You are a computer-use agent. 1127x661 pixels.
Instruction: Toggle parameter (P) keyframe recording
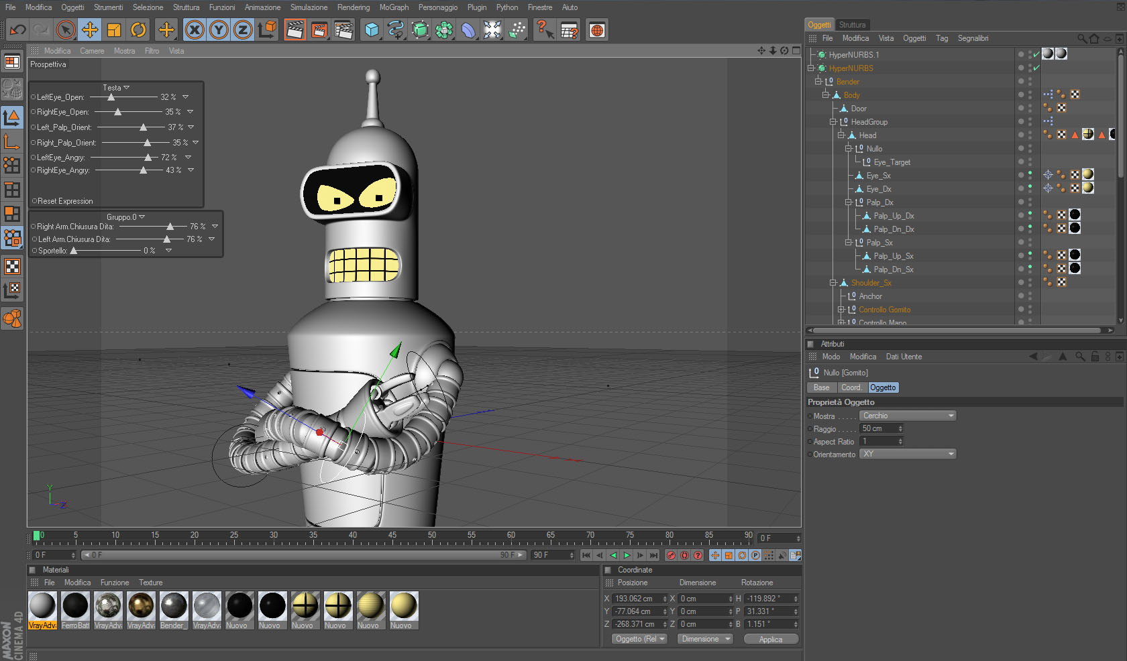pos(755,555)
